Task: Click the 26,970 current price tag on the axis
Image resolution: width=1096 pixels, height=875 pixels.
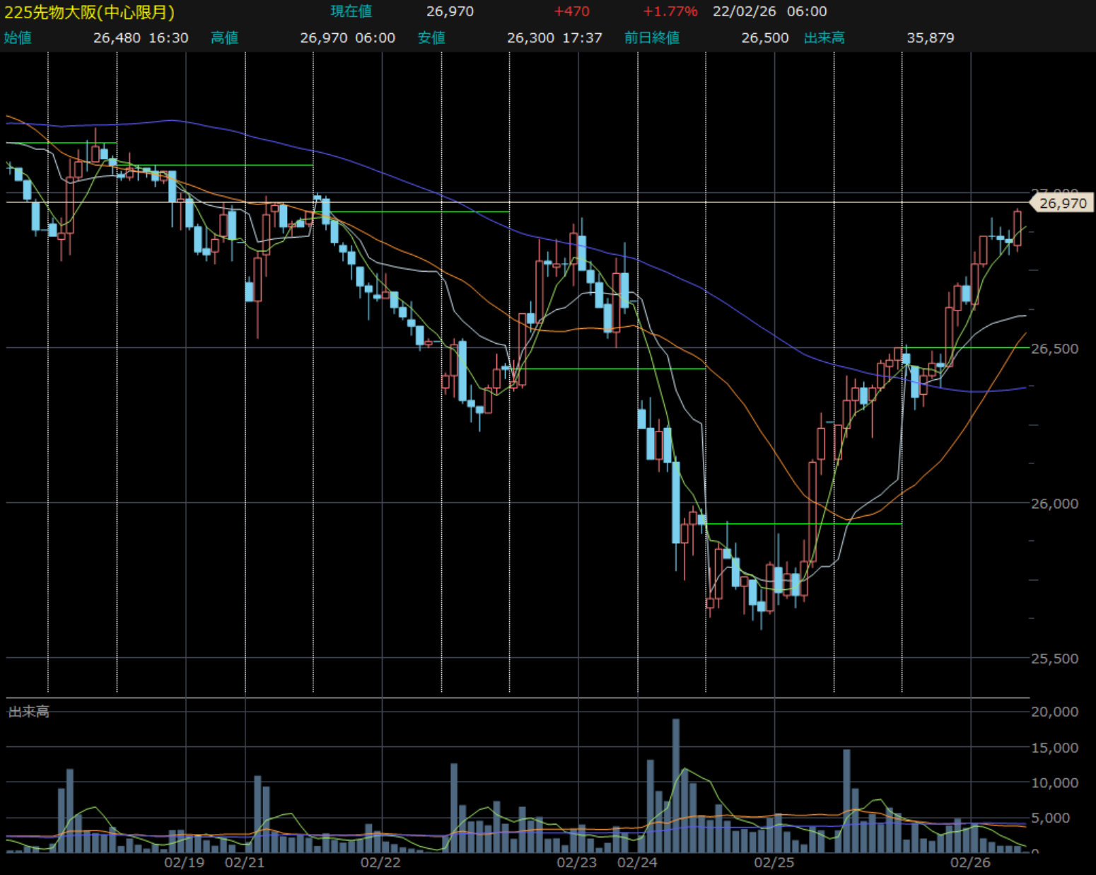Action: pyautogui.click(x=1062, y=203)
